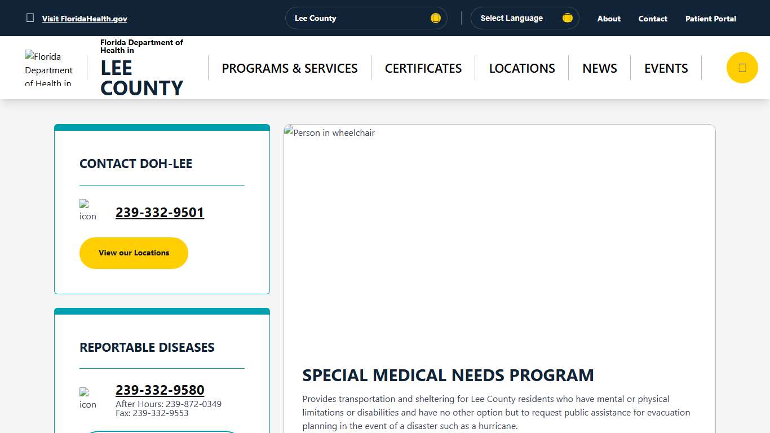Viewport: 770px width, 433px height.
Task: Click the phone icon beside 239-332-9501
Action: pos(87,210)
